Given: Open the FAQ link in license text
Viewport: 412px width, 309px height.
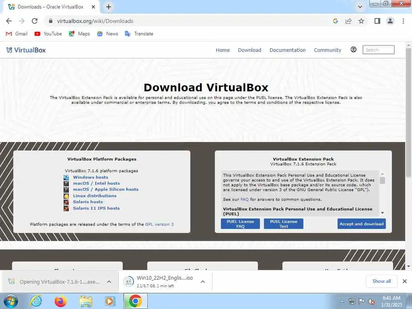Looking at the screenshot, I should pyautogui.click(x=244, y=200).
